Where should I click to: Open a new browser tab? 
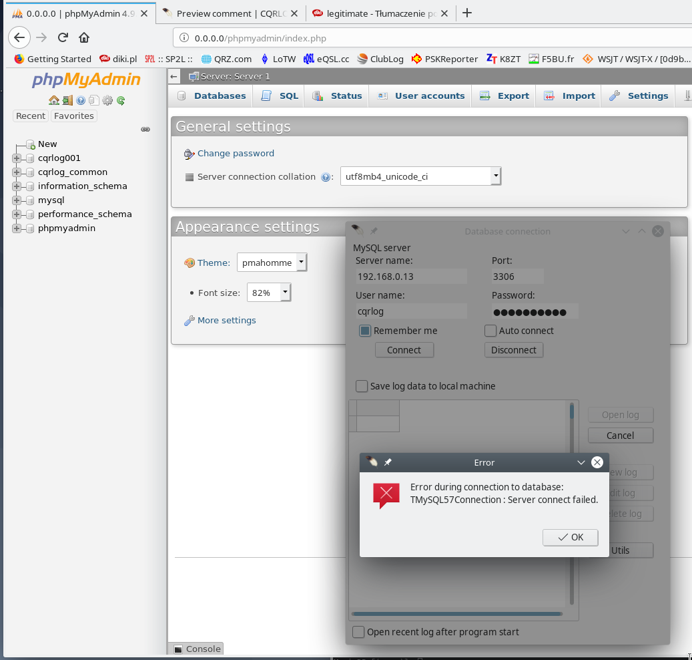[467, 13]
